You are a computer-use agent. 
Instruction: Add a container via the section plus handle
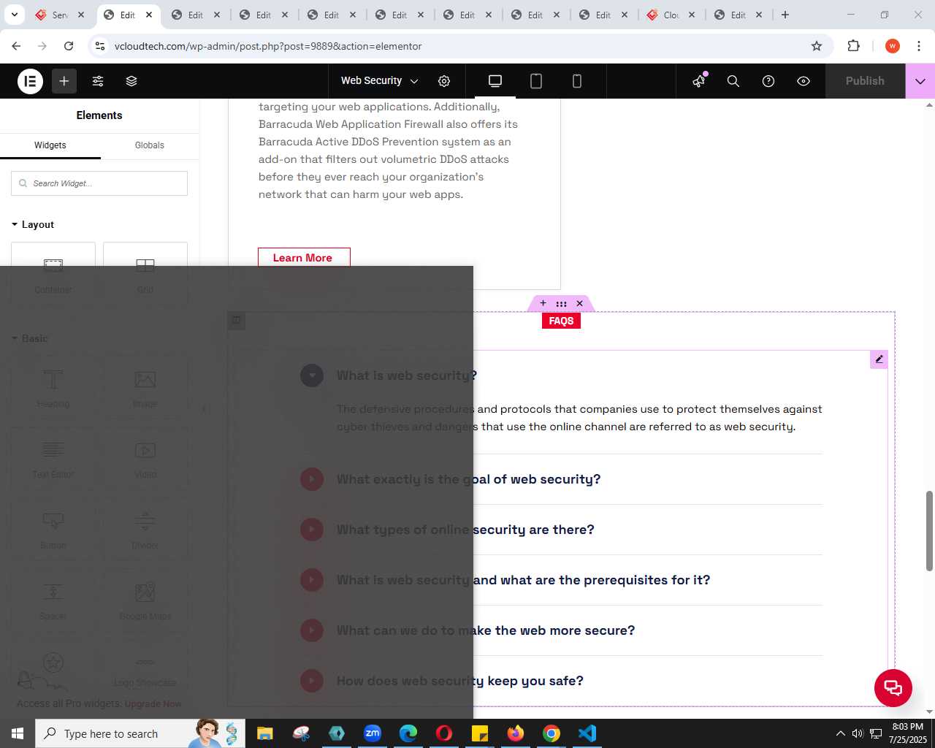point(543,303)
